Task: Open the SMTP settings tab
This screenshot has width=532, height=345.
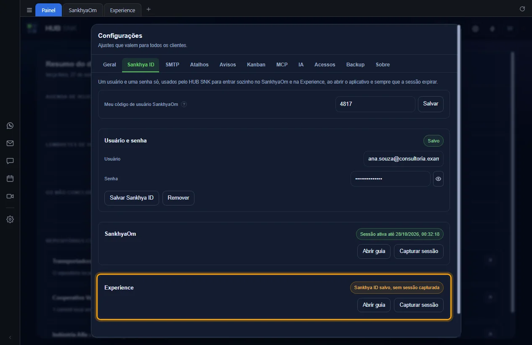Action: (x=172, y=65)
